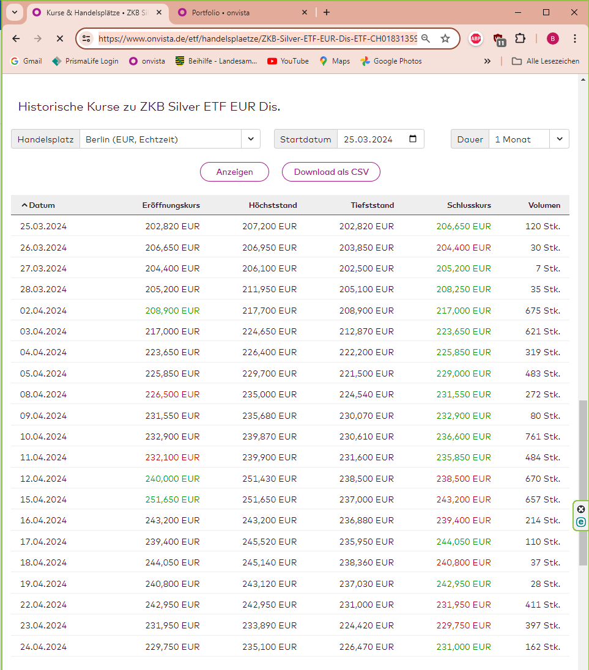589x670 pixels.
Task: Open the Chrome three-dot menu
Action: tap(575, 39)
